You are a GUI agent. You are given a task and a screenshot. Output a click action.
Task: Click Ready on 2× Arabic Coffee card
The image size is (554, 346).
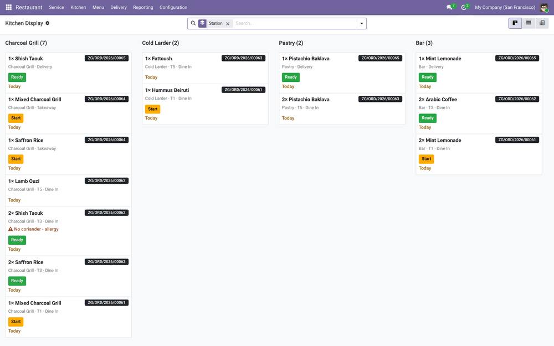click(428, 118)
